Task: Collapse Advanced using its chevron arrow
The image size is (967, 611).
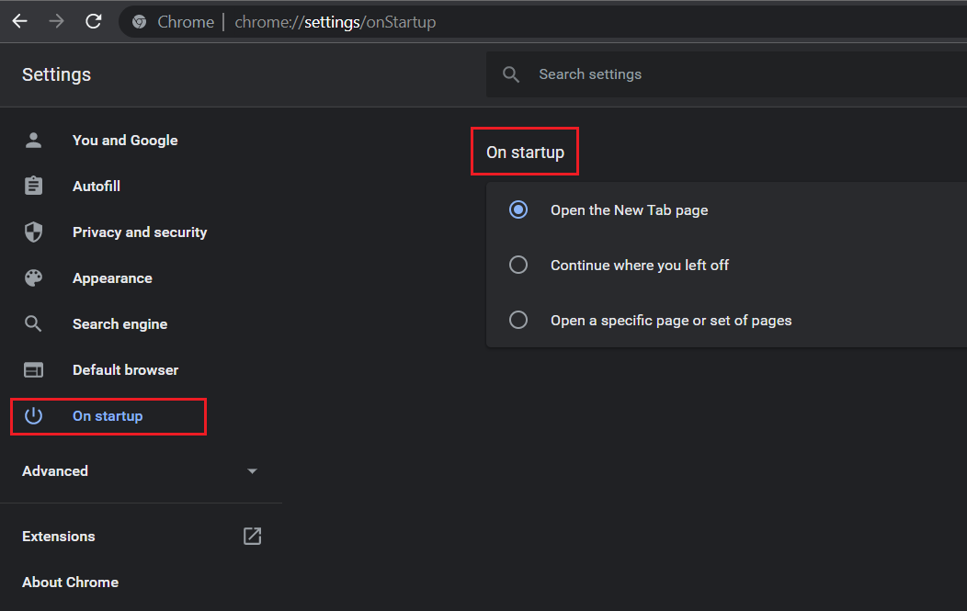Action: pos(252,470)
